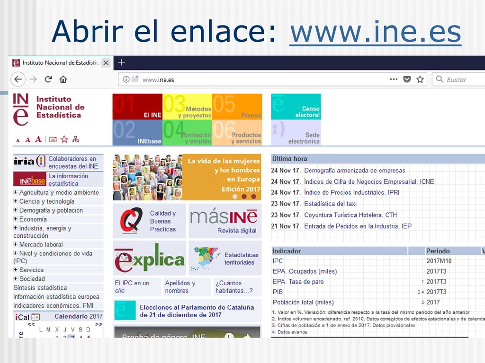Image resolution: width=485 pixels, height=363 pixels.
Task: Click the Pocket save icon
Action: [x=407, y=79]
